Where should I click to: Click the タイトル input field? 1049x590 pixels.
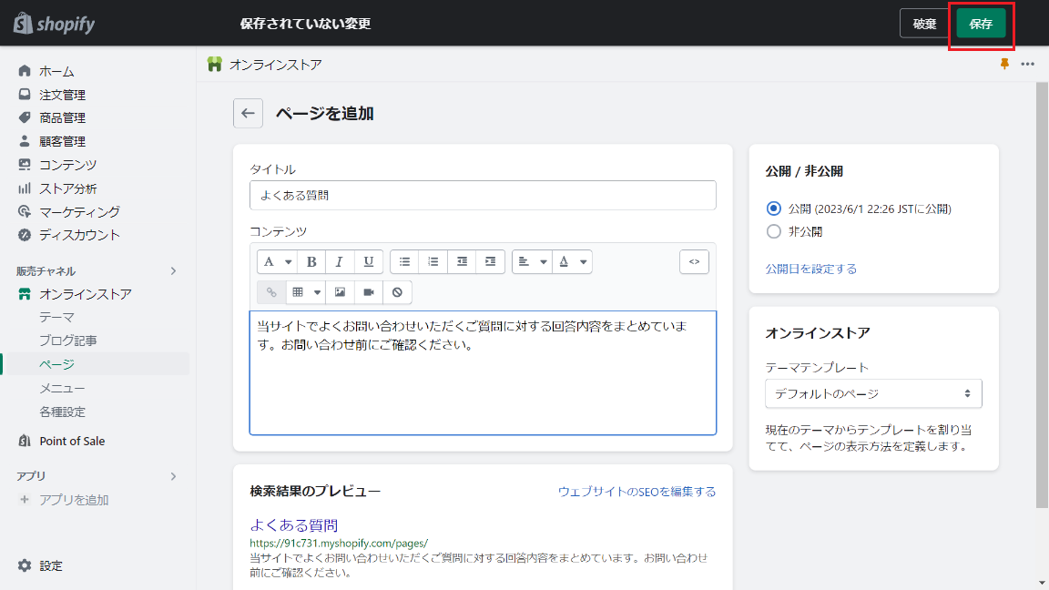tap(483, 196)
